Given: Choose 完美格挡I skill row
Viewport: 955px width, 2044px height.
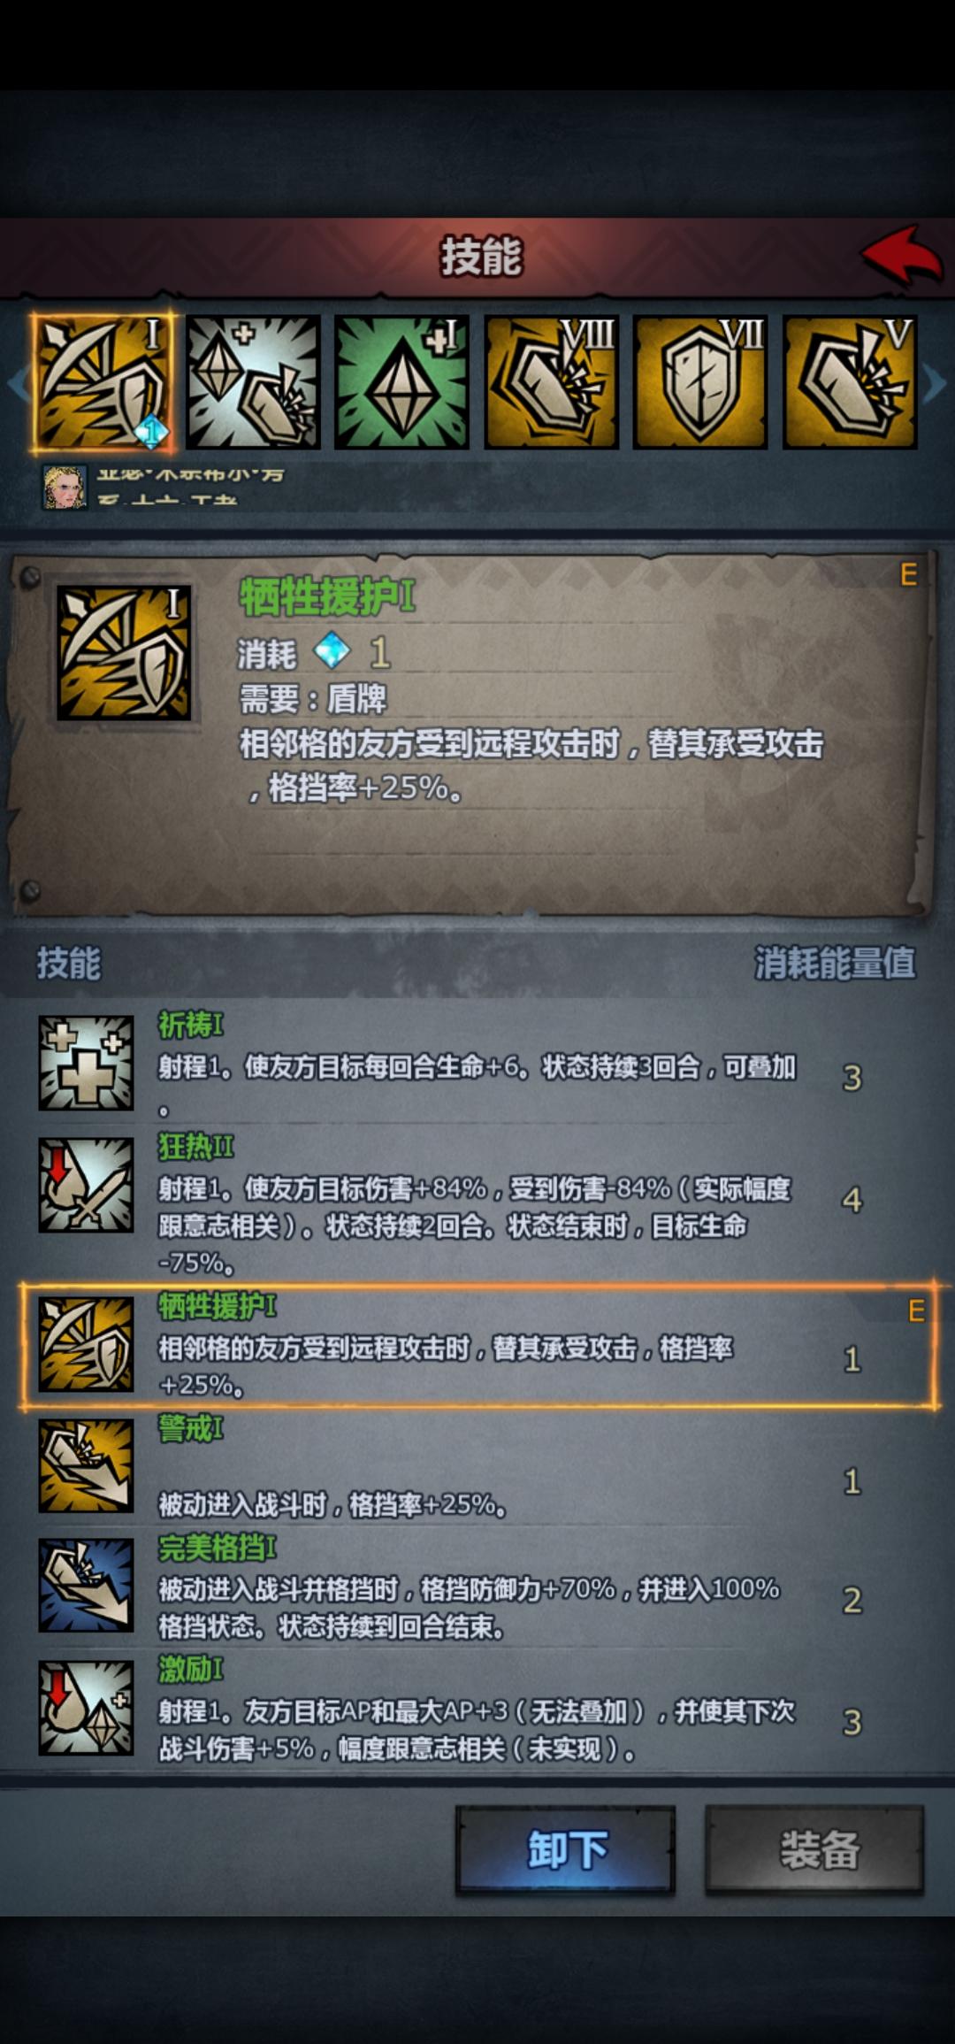Looking at the screenshot, I should pos(477,1587).
